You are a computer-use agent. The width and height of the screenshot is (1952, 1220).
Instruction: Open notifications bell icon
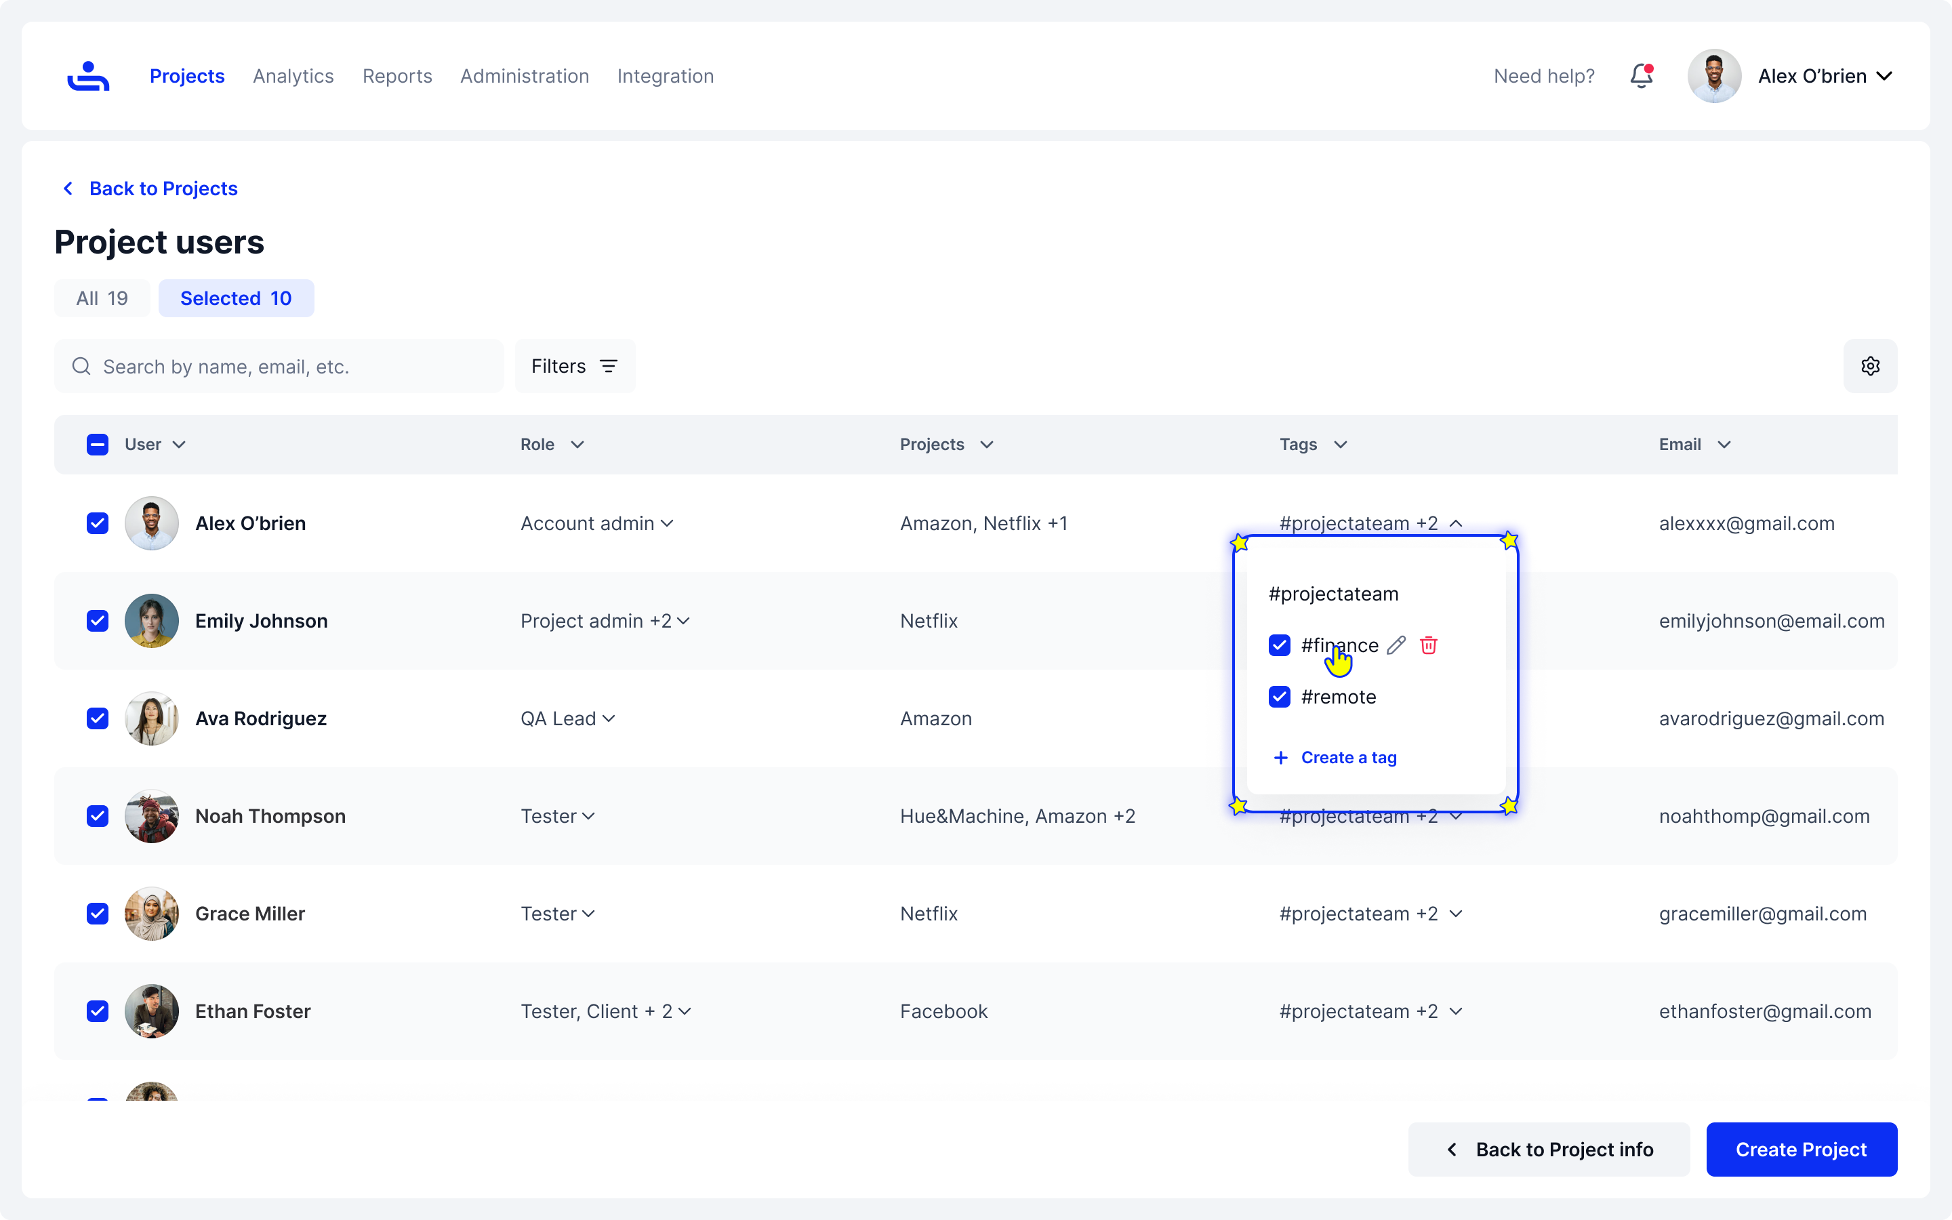pos(1641,76)
